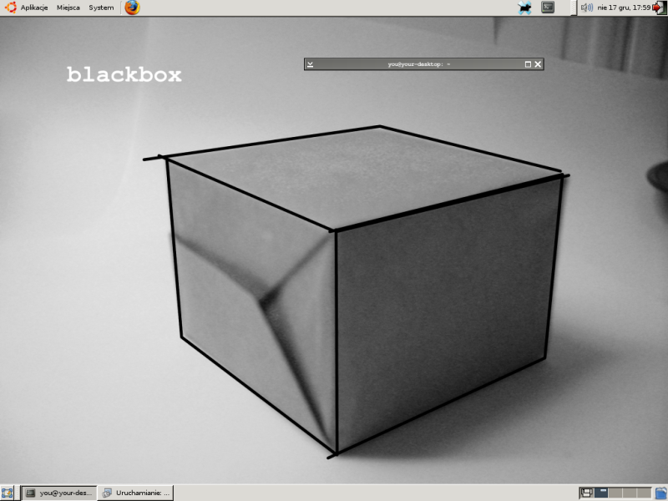Open the System menu
The image size is (668, 501).
101,8
